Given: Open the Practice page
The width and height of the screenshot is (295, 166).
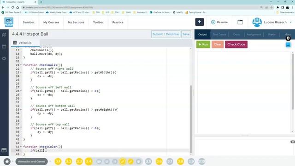Looking at the screenshot, I should pos(118,22).
